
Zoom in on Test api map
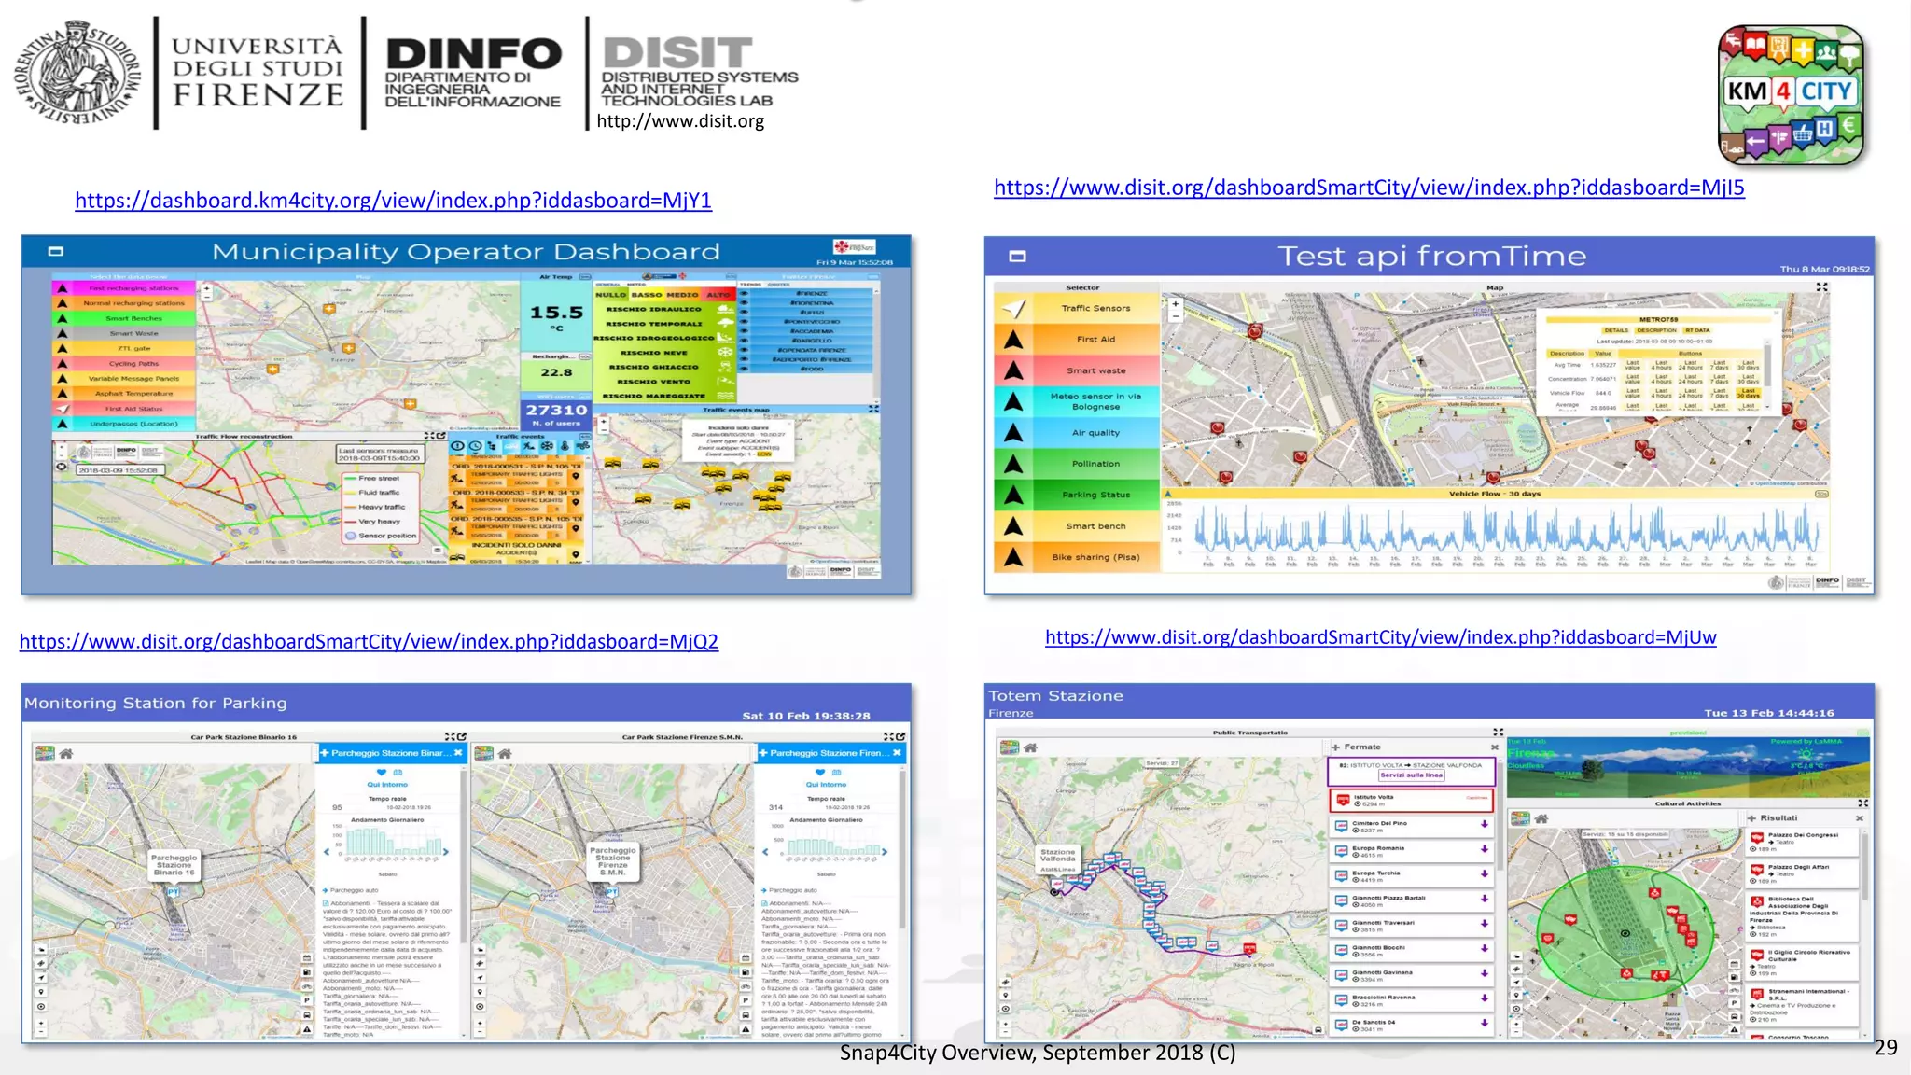click(x=1176, y=304)
